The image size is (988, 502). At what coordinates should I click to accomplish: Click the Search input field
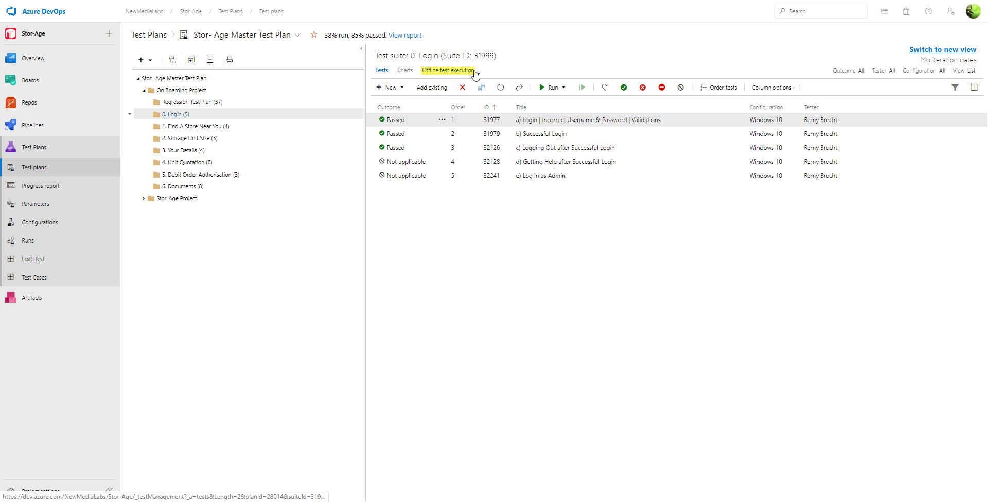pos(821,11)
